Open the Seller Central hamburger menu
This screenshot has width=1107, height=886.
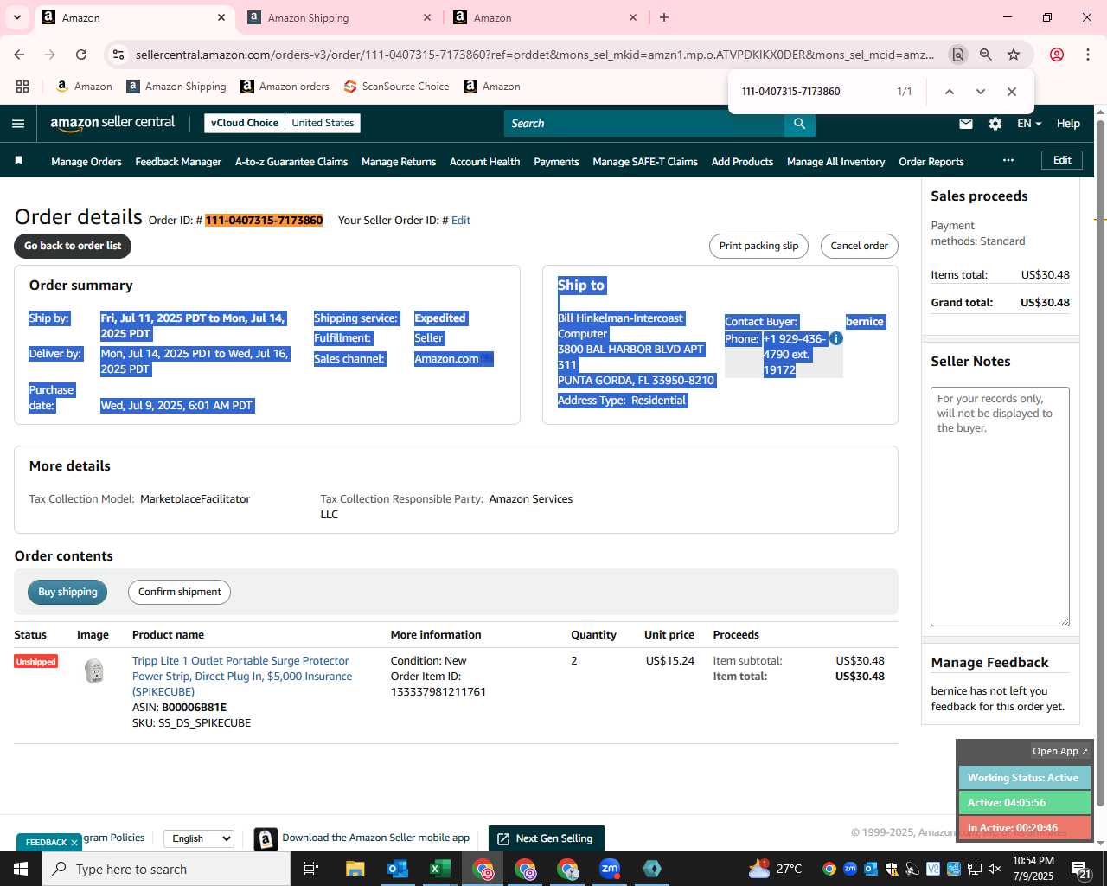coord(18,124)
